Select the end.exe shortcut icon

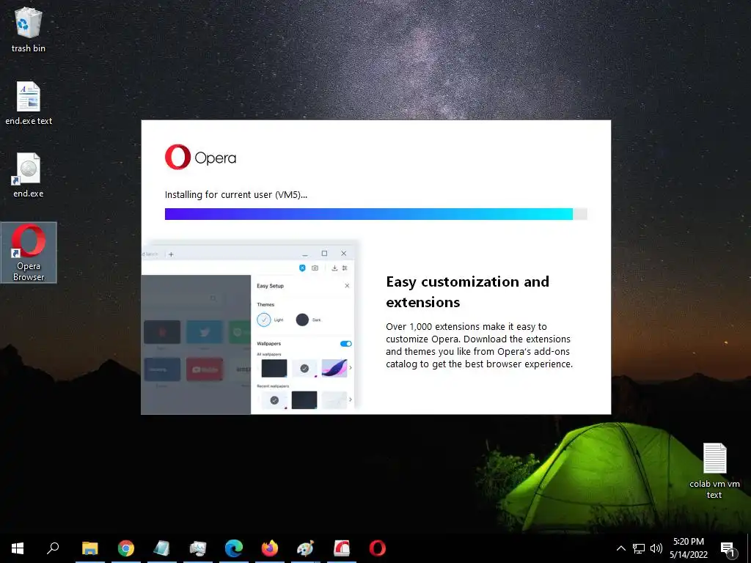[29, 175]
